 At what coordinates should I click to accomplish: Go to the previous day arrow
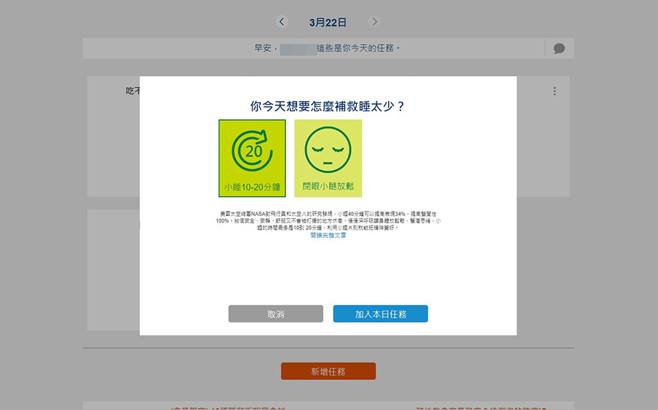tap(283, 22)
